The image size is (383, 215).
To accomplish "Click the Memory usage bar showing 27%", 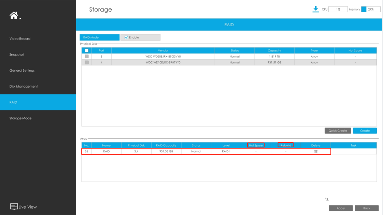I will 371,9.
